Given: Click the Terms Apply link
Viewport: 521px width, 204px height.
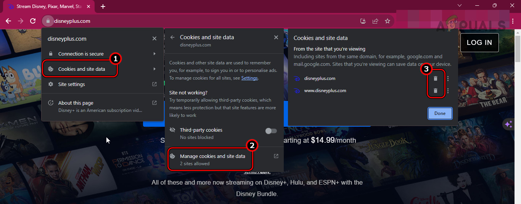Looking at the screenshot, I should pyautogui.click(x=257, y=172).
